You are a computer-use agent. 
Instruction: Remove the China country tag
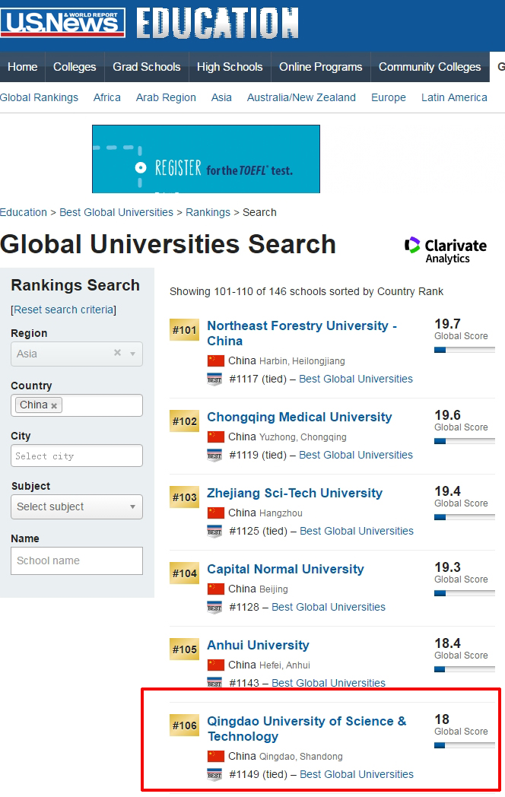tap(54, 406)
